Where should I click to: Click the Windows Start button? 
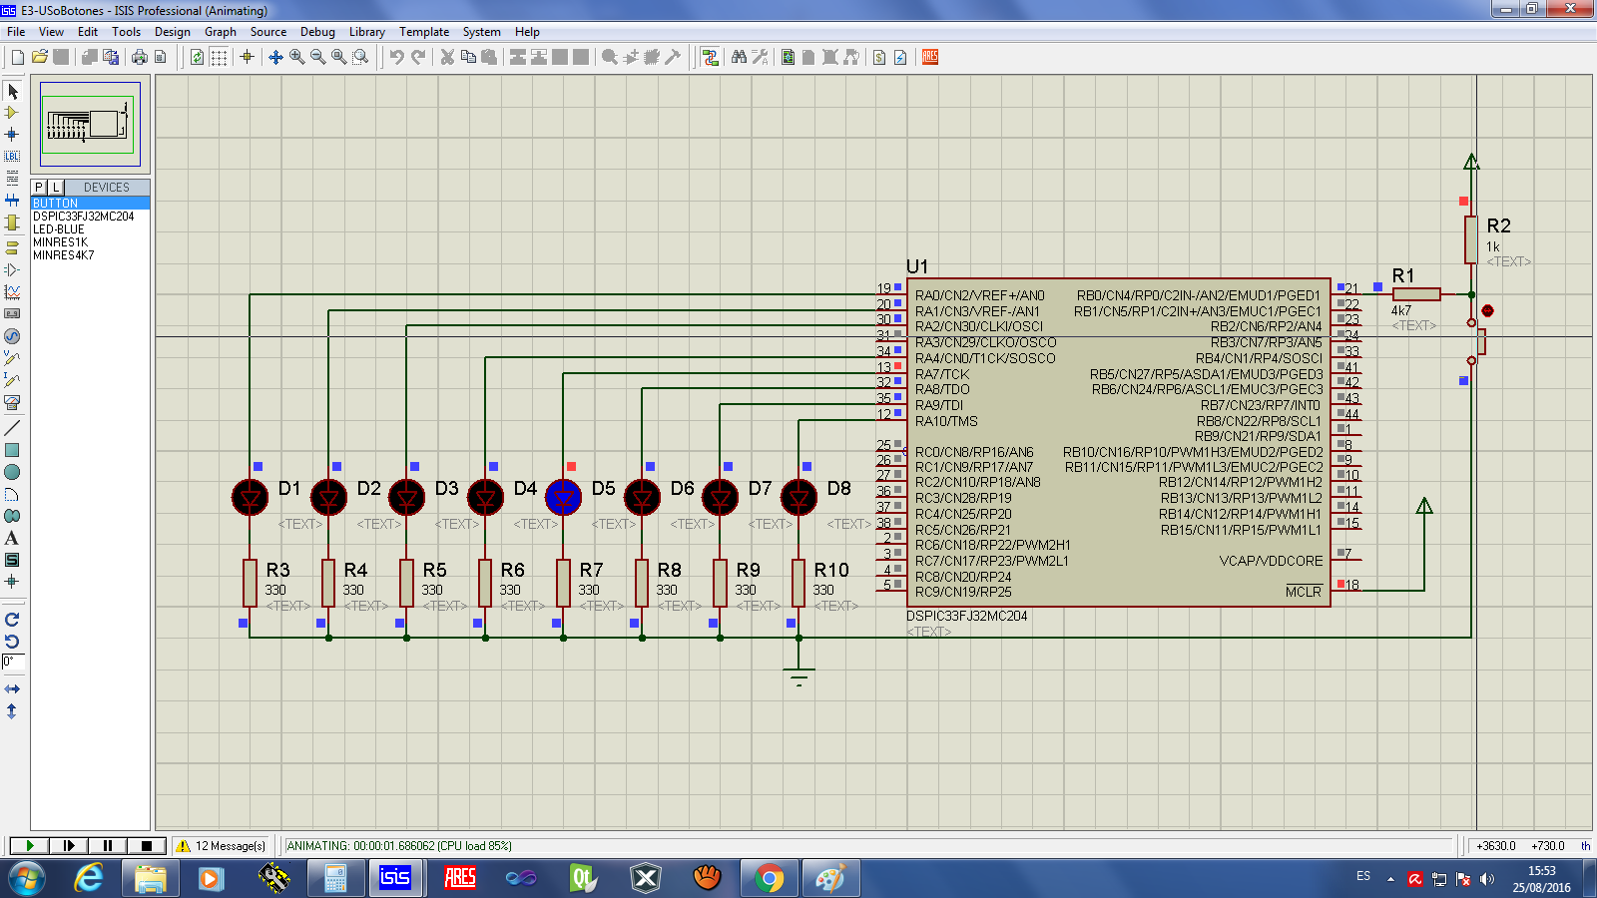[x=27, y=878]
